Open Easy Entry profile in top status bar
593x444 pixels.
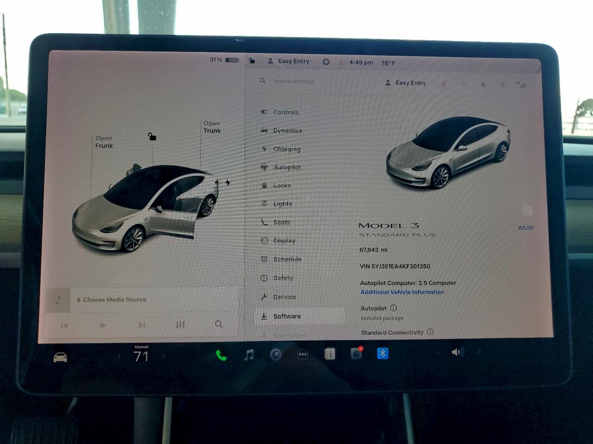coord(289,61)
